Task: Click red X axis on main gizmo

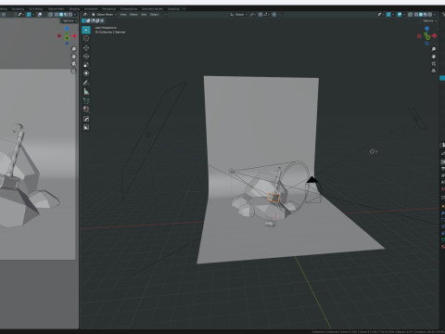Action: [435, 35]
